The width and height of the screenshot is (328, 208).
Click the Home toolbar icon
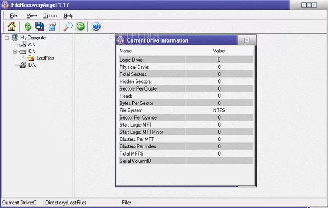click(x=11, y=27)
